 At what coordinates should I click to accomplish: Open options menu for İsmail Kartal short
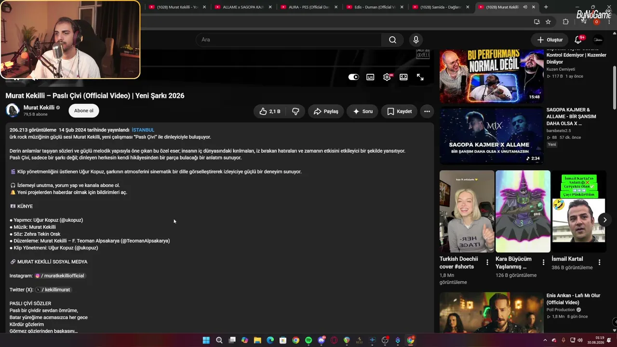(600, 263)
